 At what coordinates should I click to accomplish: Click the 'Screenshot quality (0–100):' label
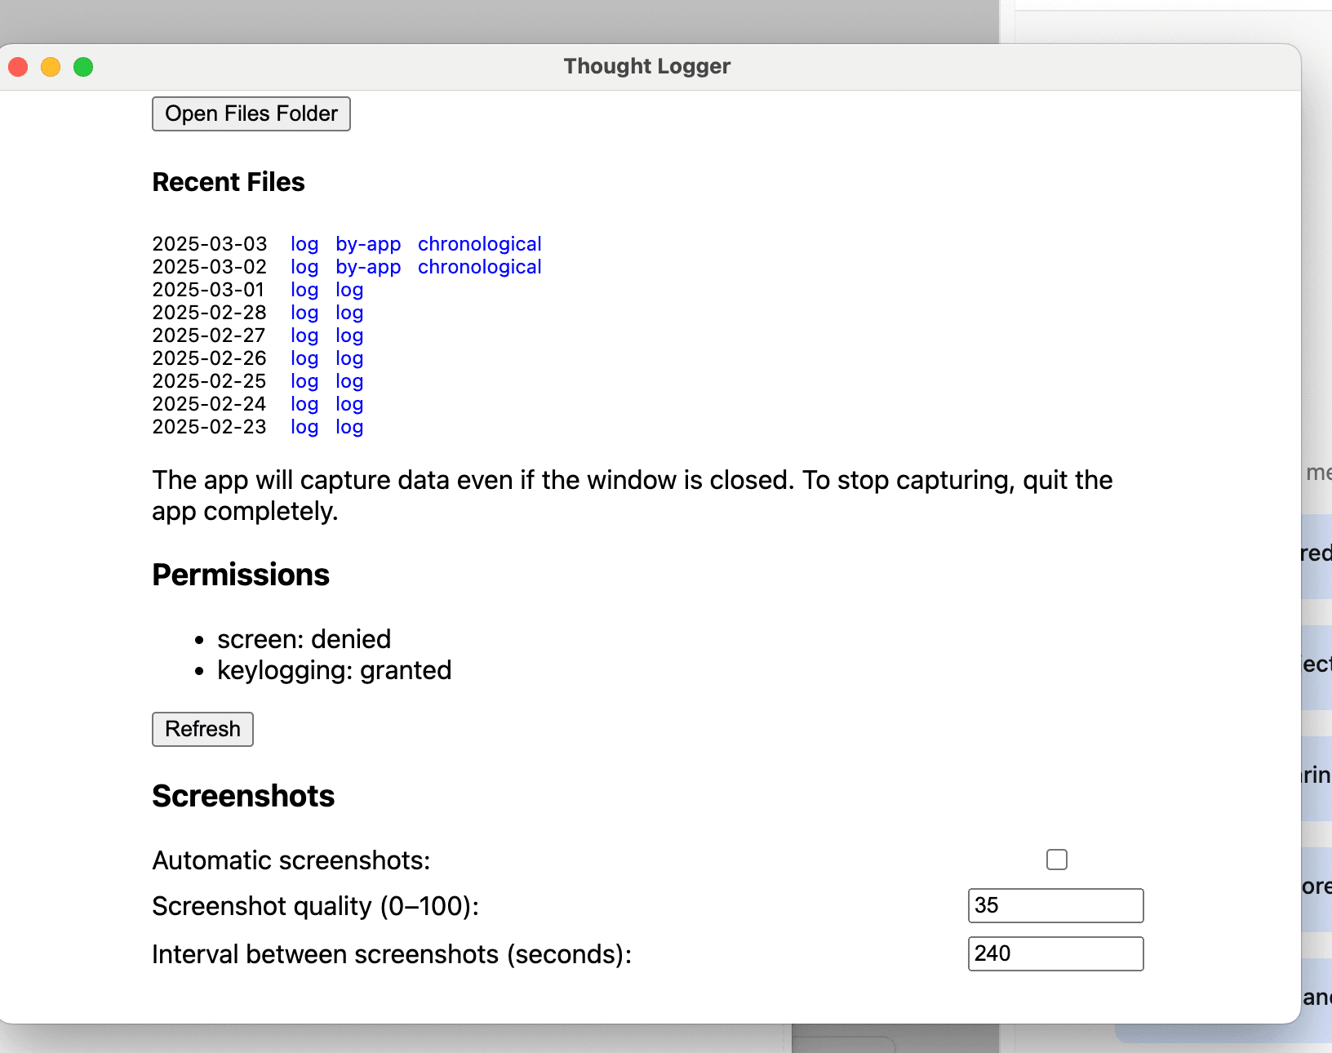pos(316,906)
